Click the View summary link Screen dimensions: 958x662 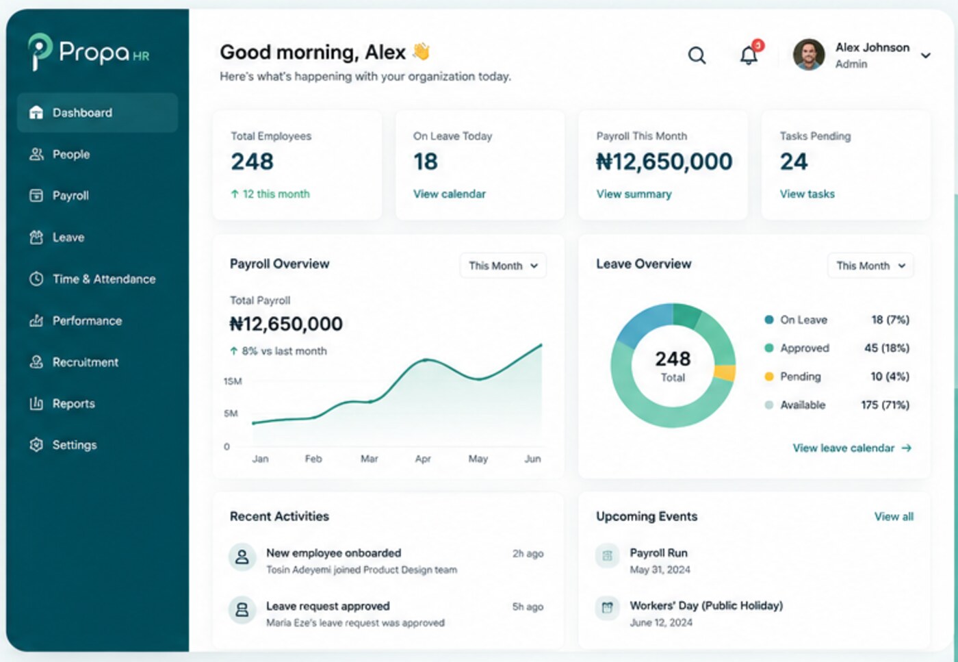tap(634, 194)
